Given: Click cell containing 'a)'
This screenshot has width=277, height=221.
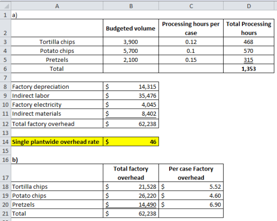Looking at the screenshot, I should tap(57, 15).
